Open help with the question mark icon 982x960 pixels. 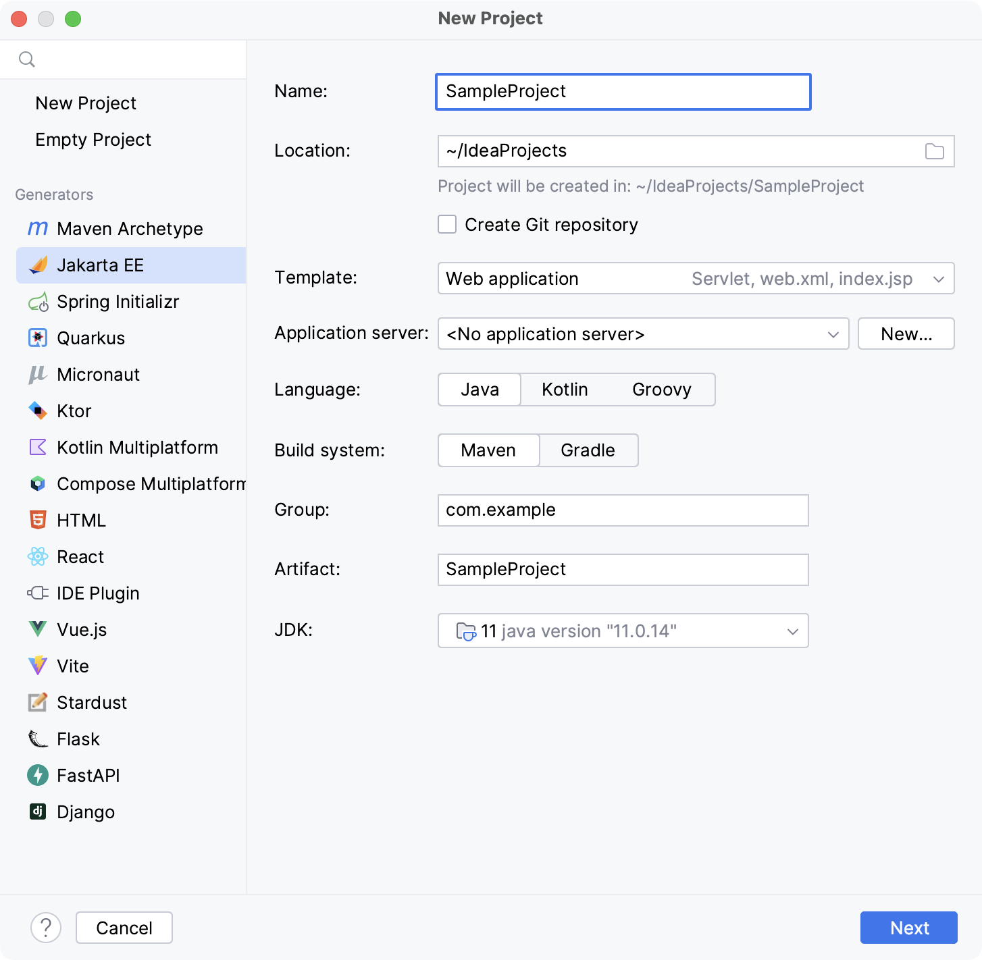[46, 928]
